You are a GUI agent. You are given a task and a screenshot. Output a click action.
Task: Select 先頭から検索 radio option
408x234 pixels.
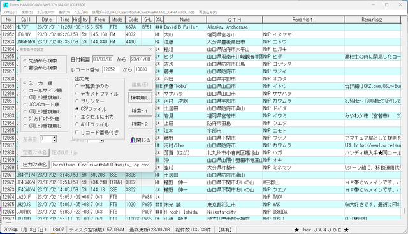[x=40, y=61]
